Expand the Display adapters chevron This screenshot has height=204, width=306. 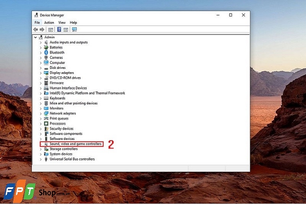point(41,73)
